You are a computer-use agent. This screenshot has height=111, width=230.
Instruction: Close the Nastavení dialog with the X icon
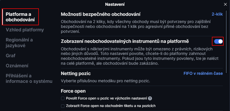coord(225,4)
